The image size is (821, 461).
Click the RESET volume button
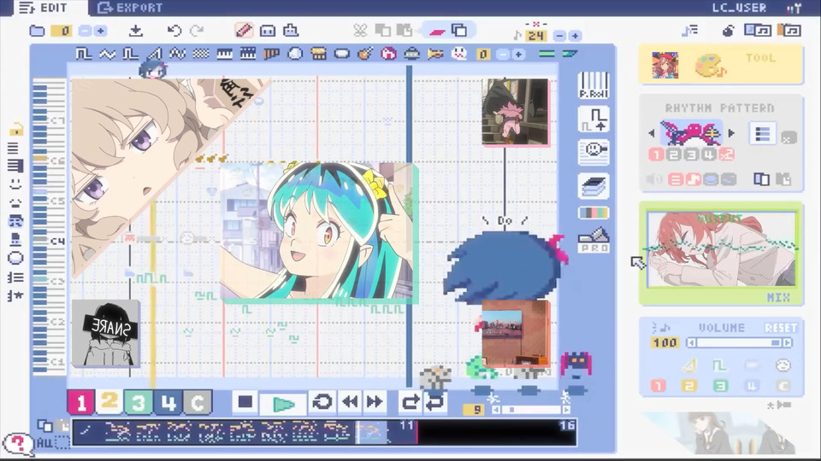pyautogui.click(x=781, y=328)
